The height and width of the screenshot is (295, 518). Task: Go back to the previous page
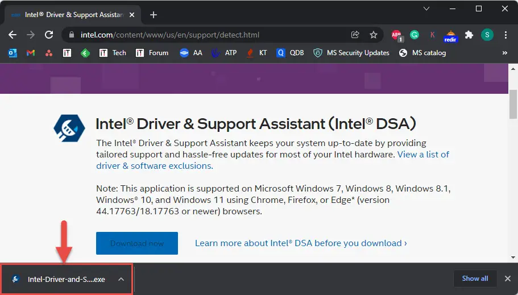click(13, 35)
